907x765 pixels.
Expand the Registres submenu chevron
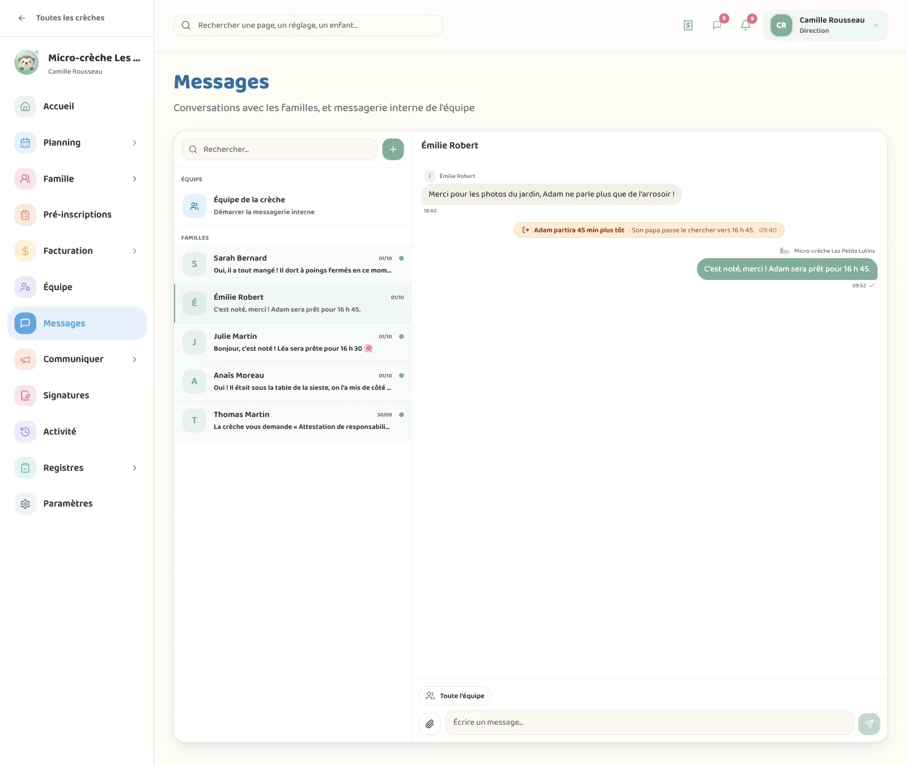[134, 468]
